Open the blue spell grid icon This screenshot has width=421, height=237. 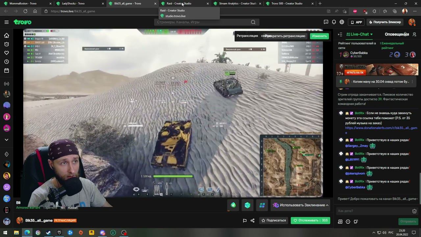point(262,205)
